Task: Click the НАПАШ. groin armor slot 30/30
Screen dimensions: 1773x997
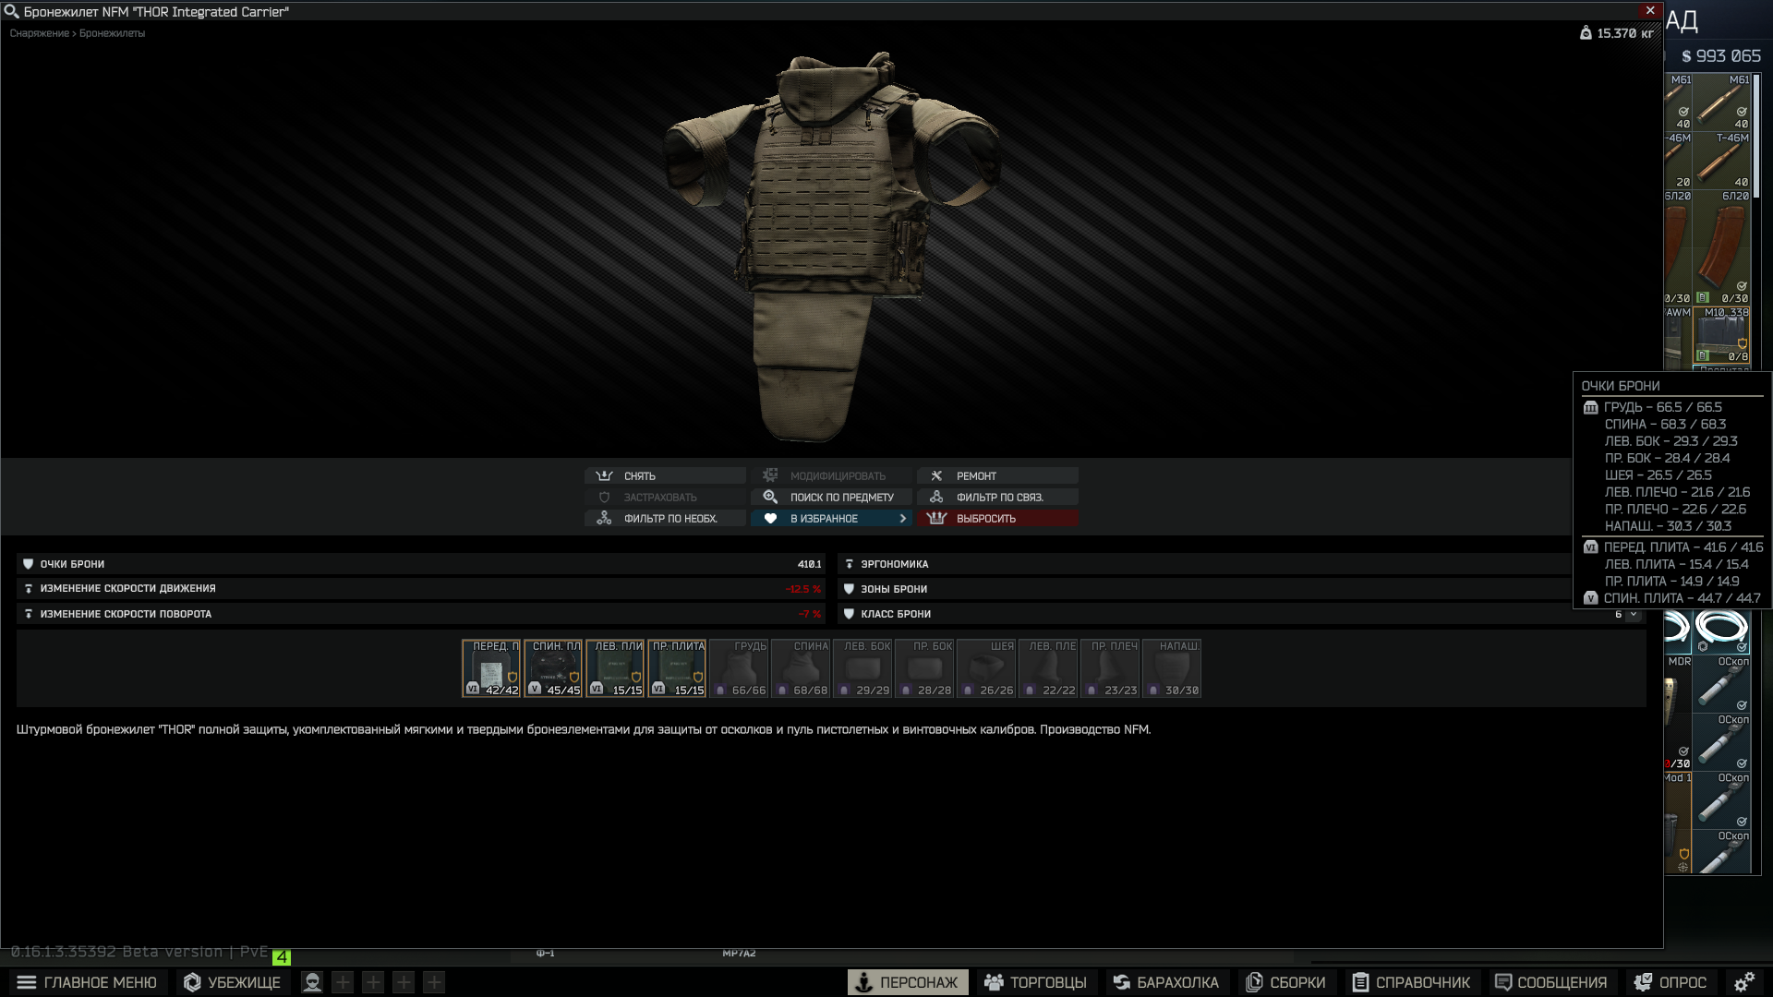Action: point(1172,668)
